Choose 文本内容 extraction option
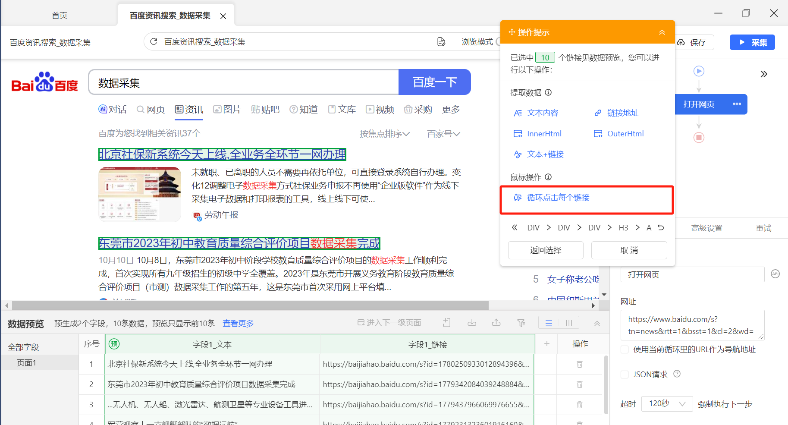Viewport: 788px width, 425px height. click(536, 113)
